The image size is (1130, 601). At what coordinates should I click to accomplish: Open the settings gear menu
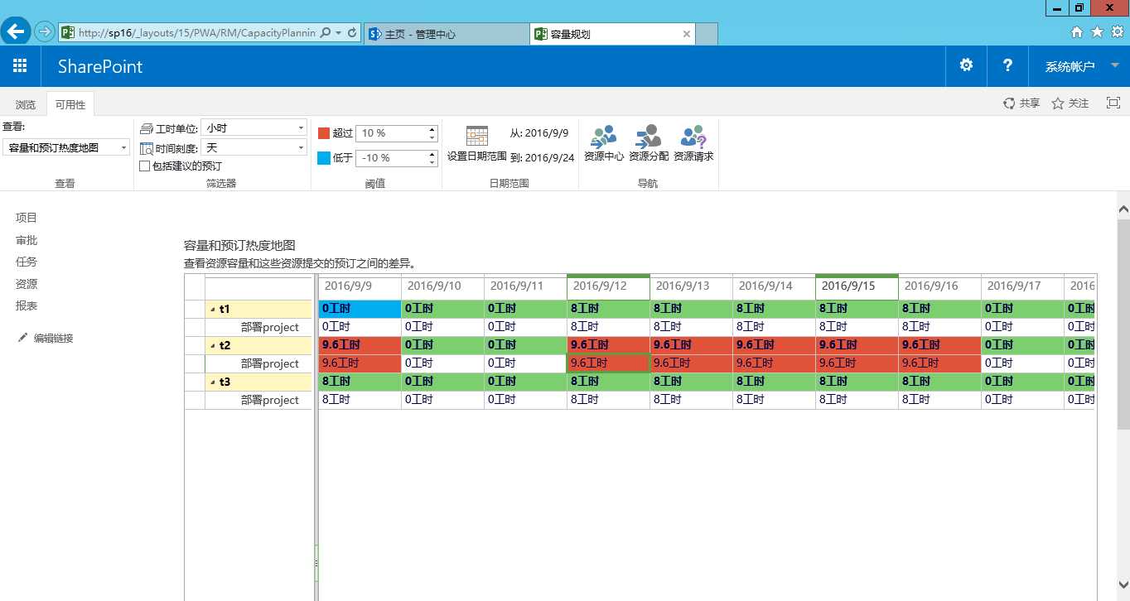[966, 65]
